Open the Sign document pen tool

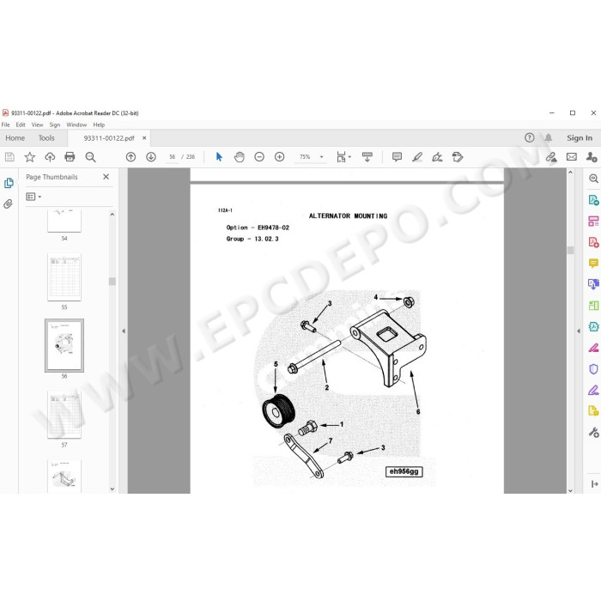437,157
